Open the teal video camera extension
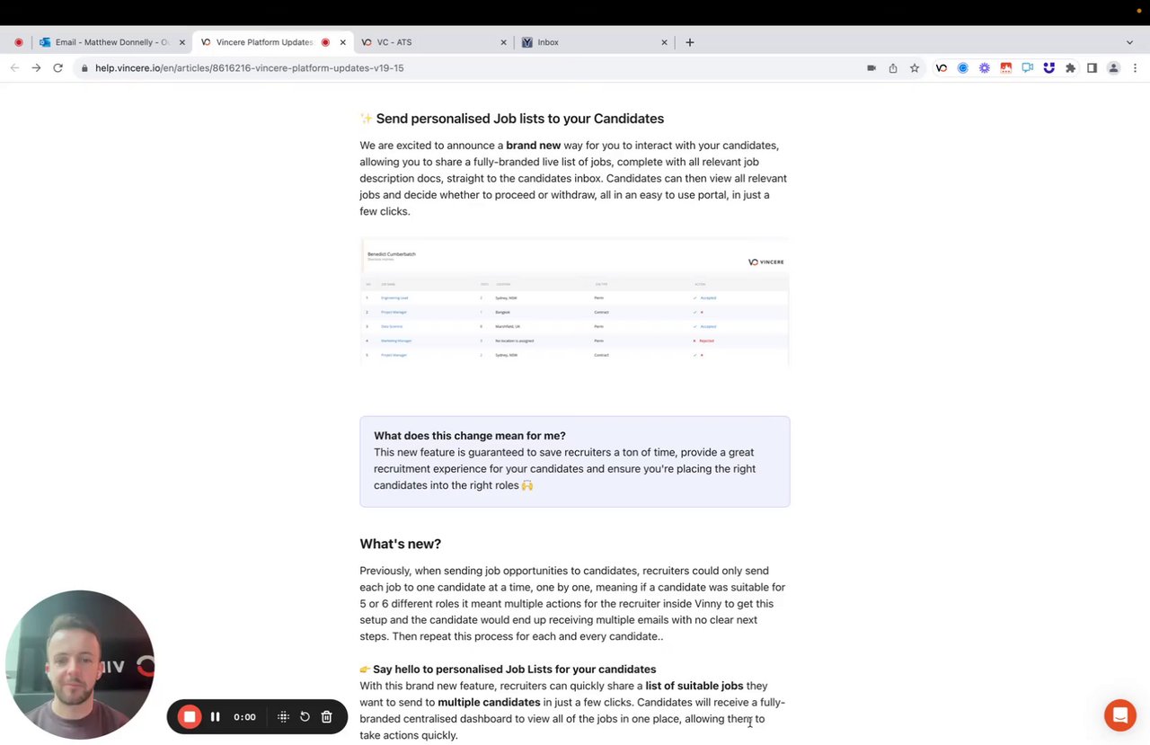The height and width of the screenshot is (745, 1150). coord(1027,67)
